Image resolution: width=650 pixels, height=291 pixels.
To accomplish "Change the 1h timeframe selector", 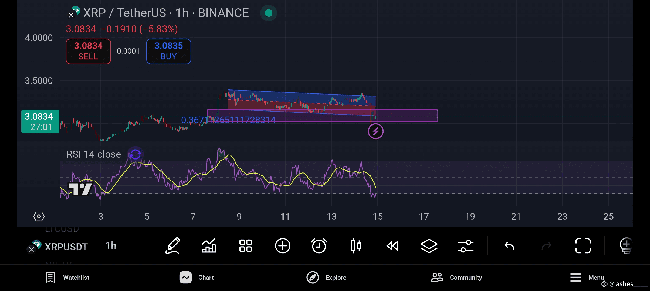I will pyautogui.click(x=111, y=246).
